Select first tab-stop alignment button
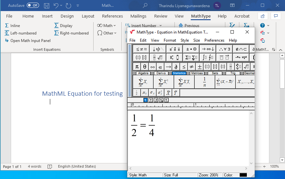 (145, 100)
